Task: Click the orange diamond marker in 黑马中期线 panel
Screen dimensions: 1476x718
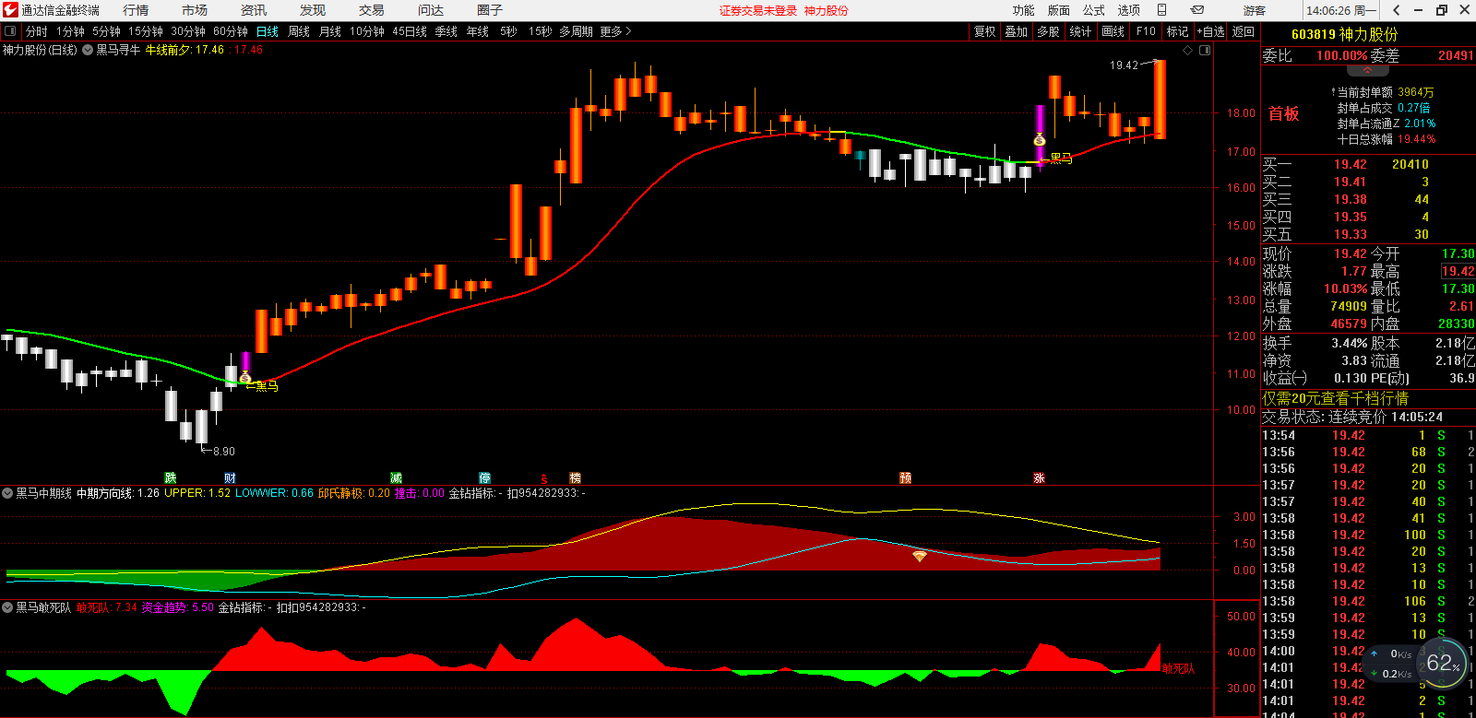Action: tap(920, 556)
